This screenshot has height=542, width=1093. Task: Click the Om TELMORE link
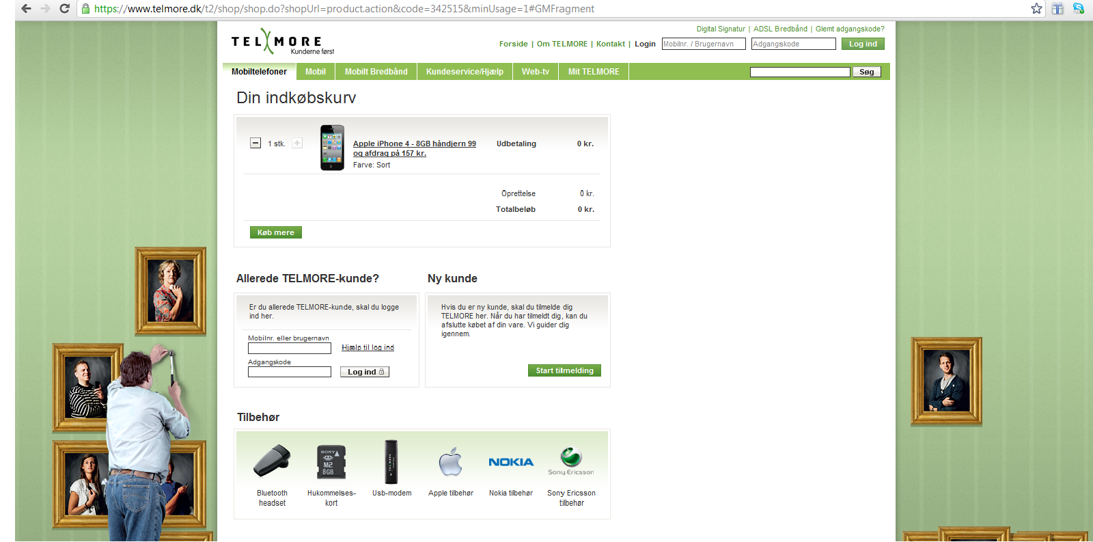tap(562, 44)
